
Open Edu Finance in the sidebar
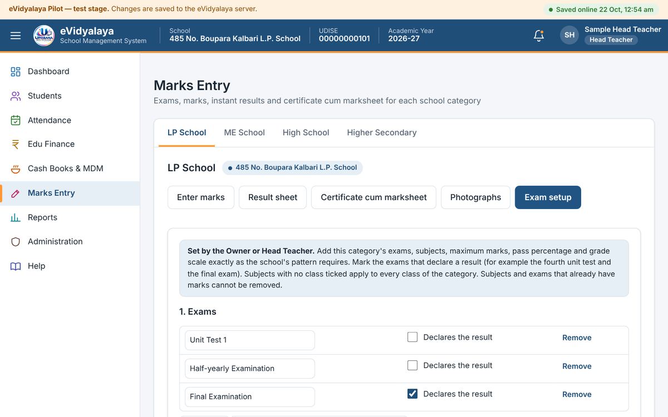click(x=70, y=145)
